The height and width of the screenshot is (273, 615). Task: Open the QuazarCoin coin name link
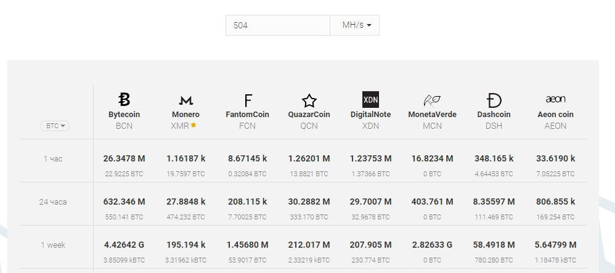tap(309, 115)
